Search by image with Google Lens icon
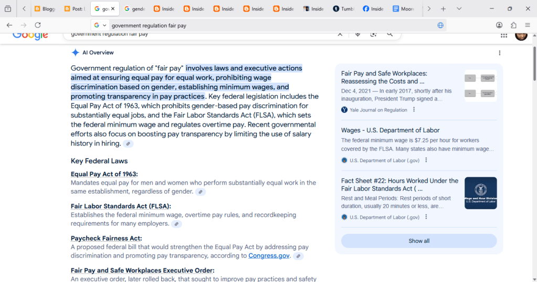537x282 pixels. tap(373, 35)
